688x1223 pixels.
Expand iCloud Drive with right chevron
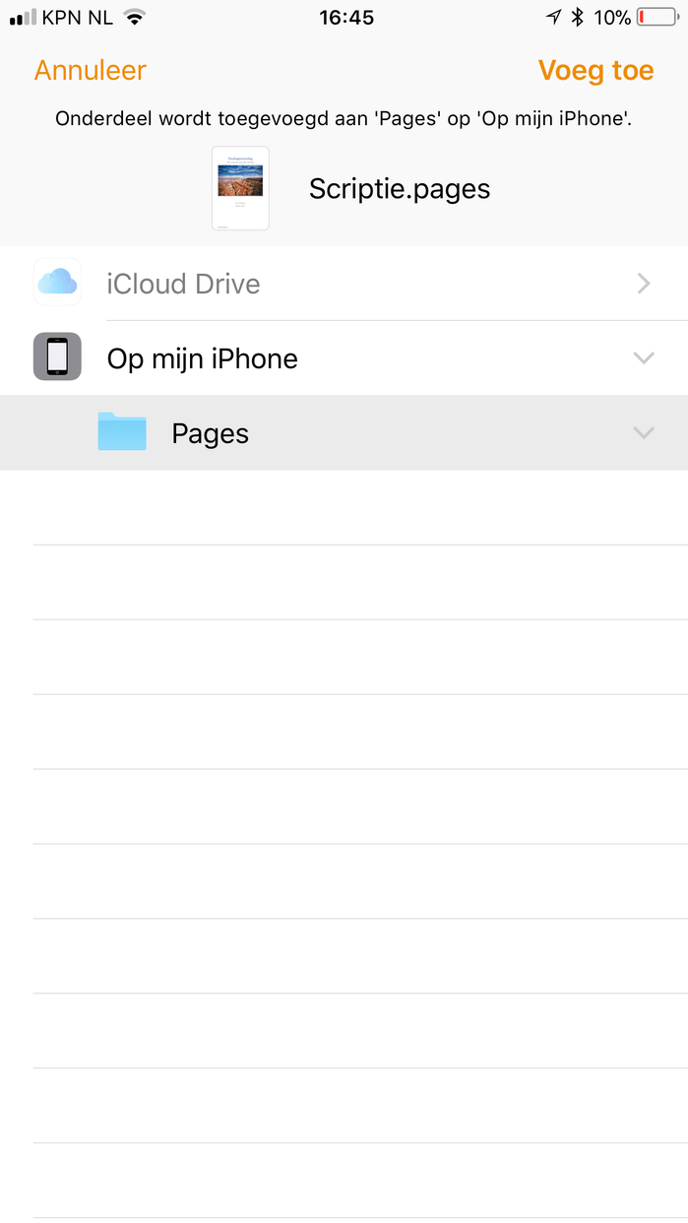point(644,284)
